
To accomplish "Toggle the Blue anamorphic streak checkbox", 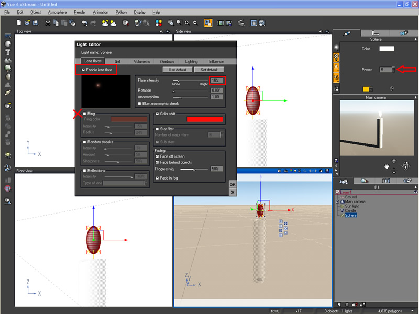I will click(139, 103).
